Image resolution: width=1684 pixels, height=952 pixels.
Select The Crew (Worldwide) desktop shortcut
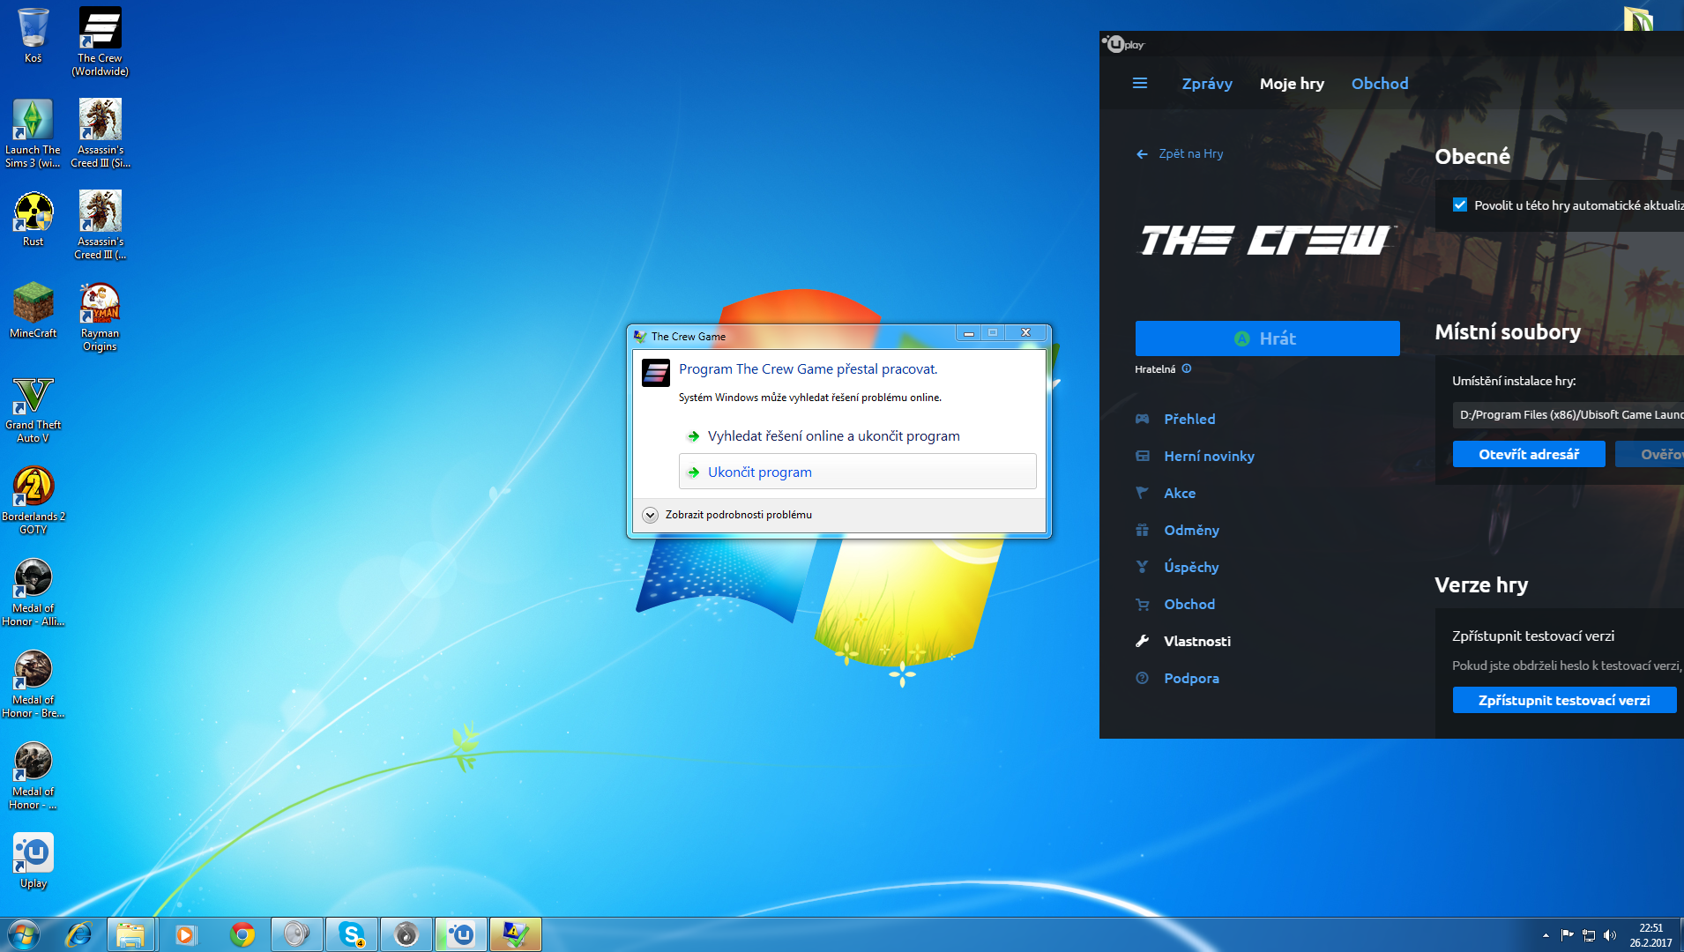pos(100,41)
